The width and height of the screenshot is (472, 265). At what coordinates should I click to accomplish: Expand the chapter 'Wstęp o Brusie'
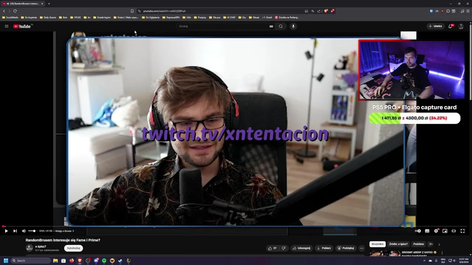(x=65, y=231)
